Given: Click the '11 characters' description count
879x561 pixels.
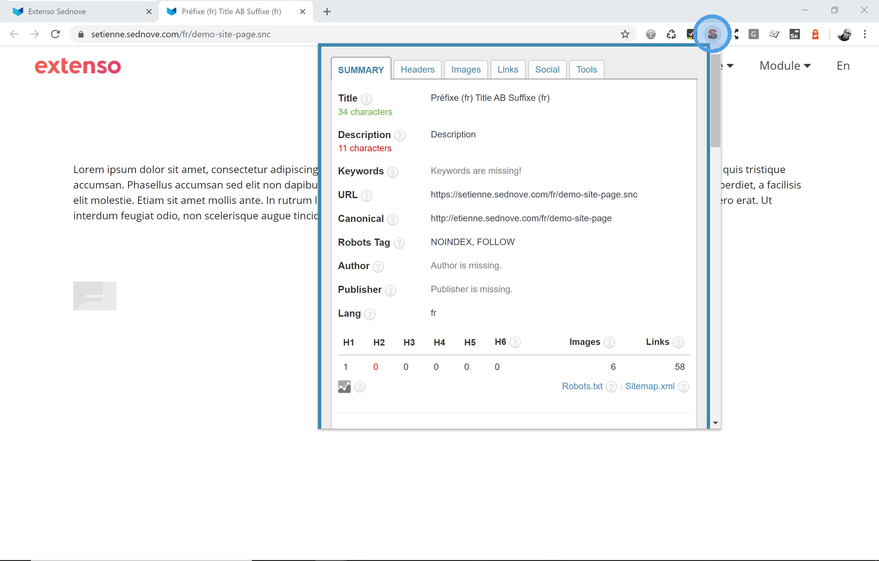Looking at the screenshot, I should point(364,148).
